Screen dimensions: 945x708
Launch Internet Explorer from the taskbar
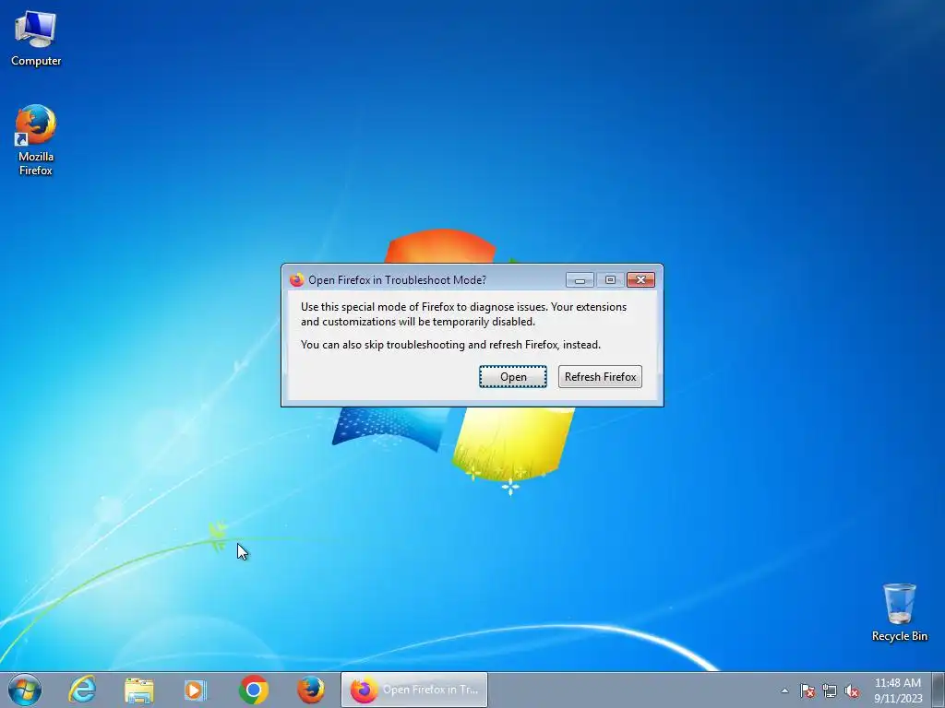click(x=82, y=690)
